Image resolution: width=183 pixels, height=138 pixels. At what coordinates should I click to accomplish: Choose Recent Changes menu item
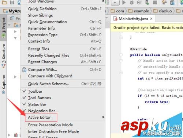63,62
